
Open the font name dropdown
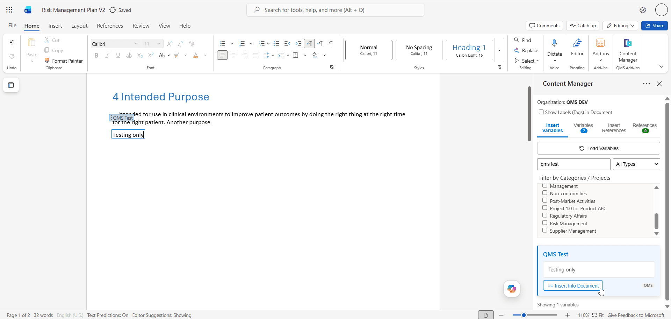(x=136, y=44)
